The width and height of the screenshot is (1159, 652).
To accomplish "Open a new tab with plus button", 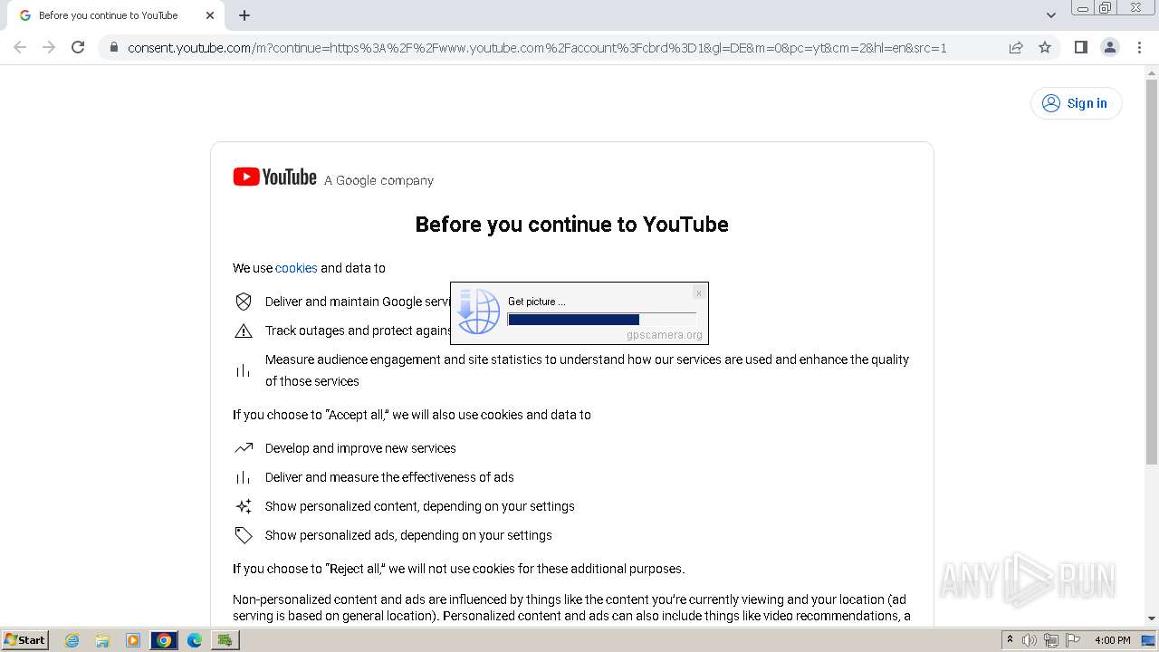I will (244, 15).
